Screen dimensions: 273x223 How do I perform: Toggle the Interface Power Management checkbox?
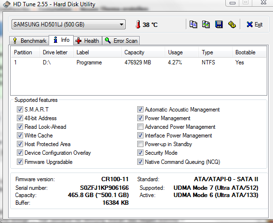140,135
